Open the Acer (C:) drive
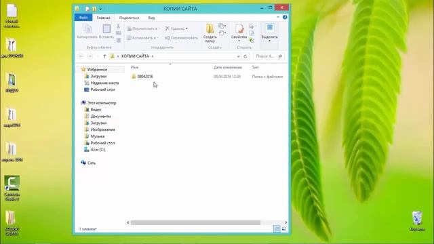434x244 pixels. (98, 149)
